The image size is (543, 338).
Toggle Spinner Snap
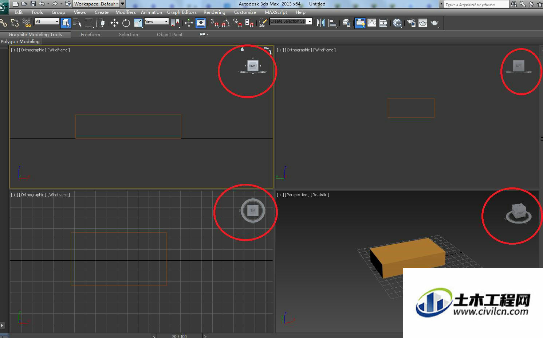(x=249, y=23)
